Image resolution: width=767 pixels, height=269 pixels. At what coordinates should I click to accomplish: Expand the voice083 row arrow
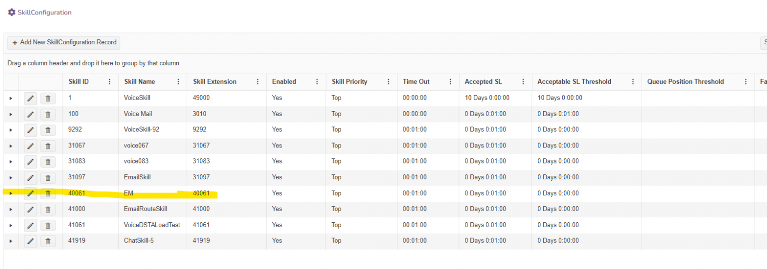[10, 161]
